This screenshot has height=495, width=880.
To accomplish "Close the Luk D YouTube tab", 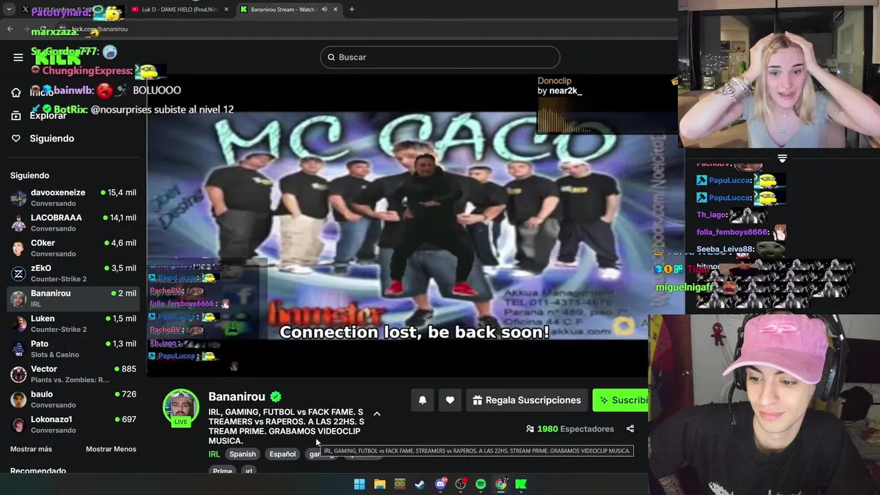I will (x=227, y=10).
